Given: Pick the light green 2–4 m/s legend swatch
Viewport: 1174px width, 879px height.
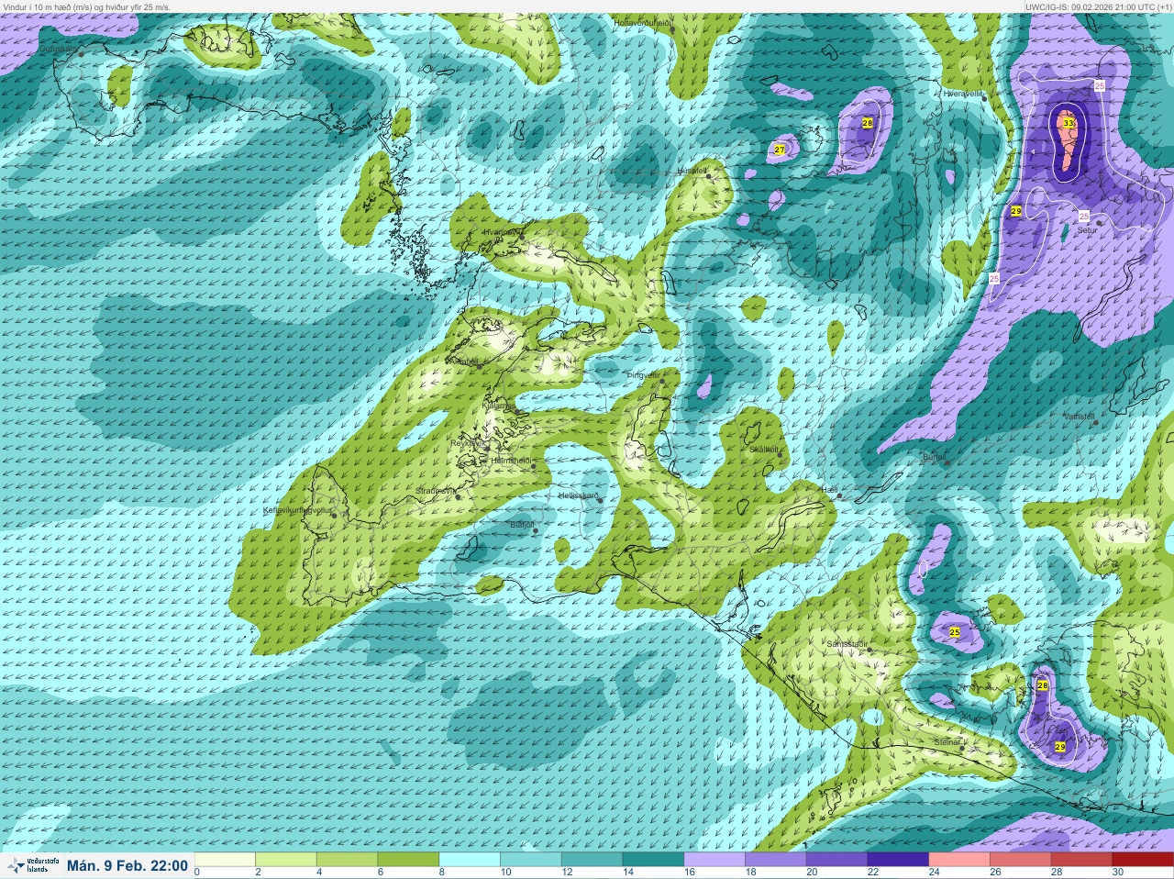Looking at the screenshot, I should click(x=286, y=860).
